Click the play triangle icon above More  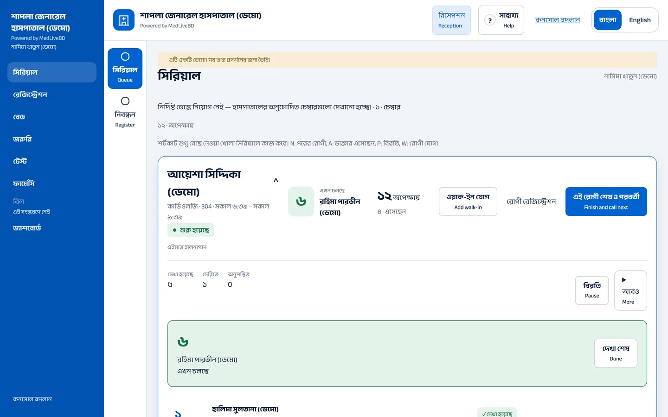pyautogui.click(x=624, y=280)
